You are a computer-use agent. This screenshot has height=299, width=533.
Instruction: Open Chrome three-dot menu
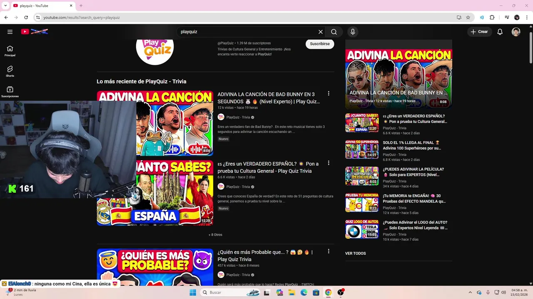pos(526,17)
